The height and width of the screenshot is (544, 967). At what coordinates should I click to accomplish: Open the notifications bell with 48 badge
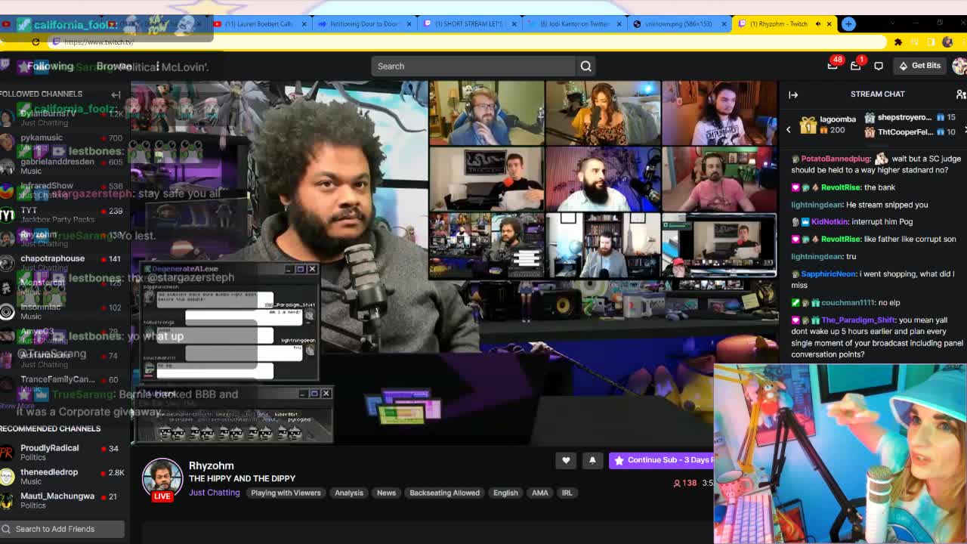coord(833,66)
